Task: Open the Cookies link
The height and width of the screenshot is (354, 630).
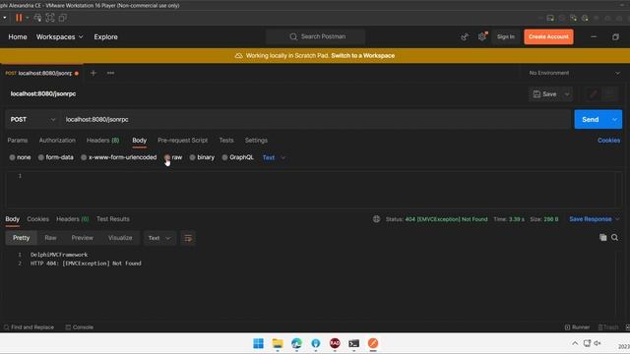Action: [x=608, y=140]
